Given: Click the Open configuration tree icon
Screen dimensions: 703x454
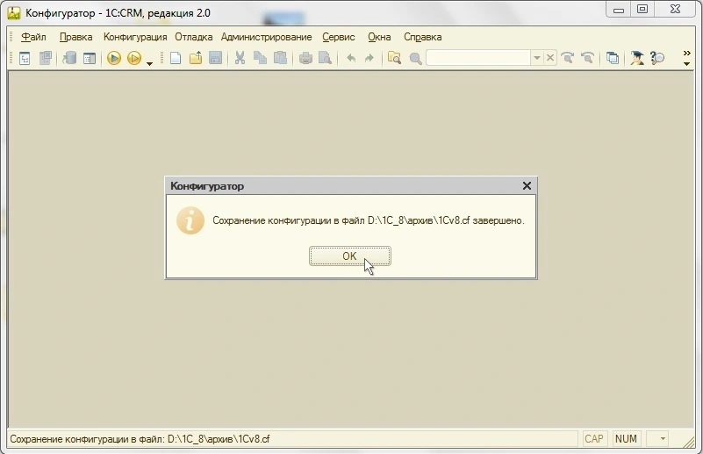Looking at the screenshot, I should [x=25, y=58].
